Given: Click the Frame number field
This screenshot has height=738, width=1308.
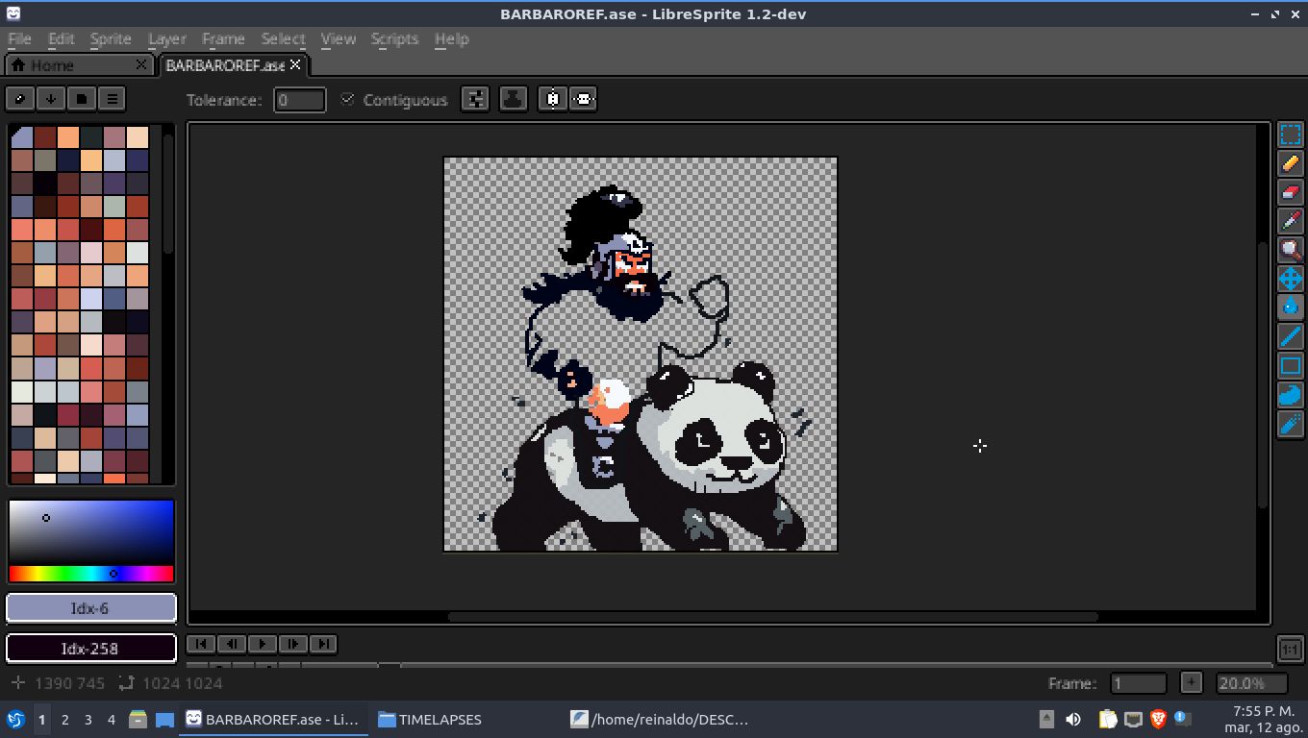Looking at the screenshot, I should pos(1138,683).
